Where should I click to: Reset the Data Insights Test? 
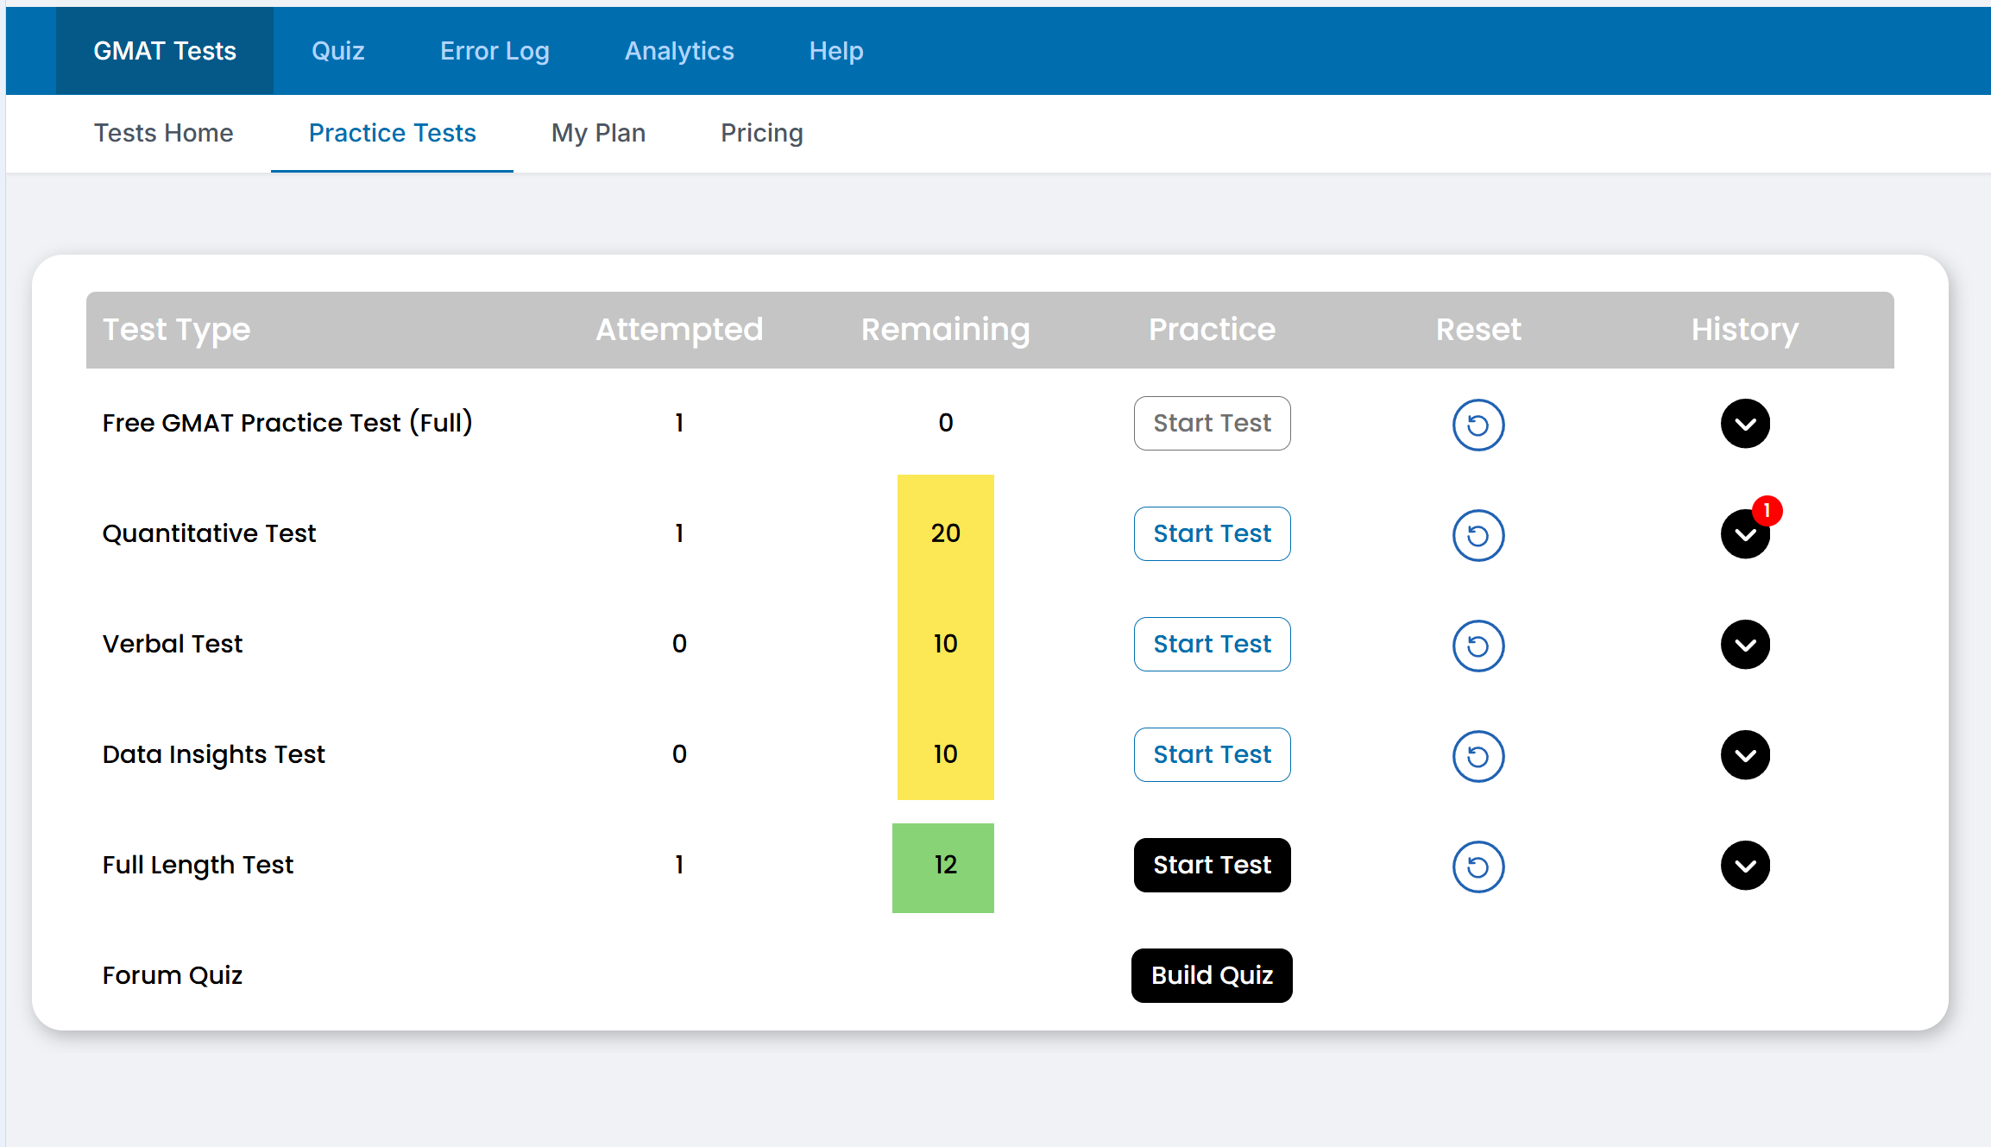pyautogui.click(x=1477, y=756)
